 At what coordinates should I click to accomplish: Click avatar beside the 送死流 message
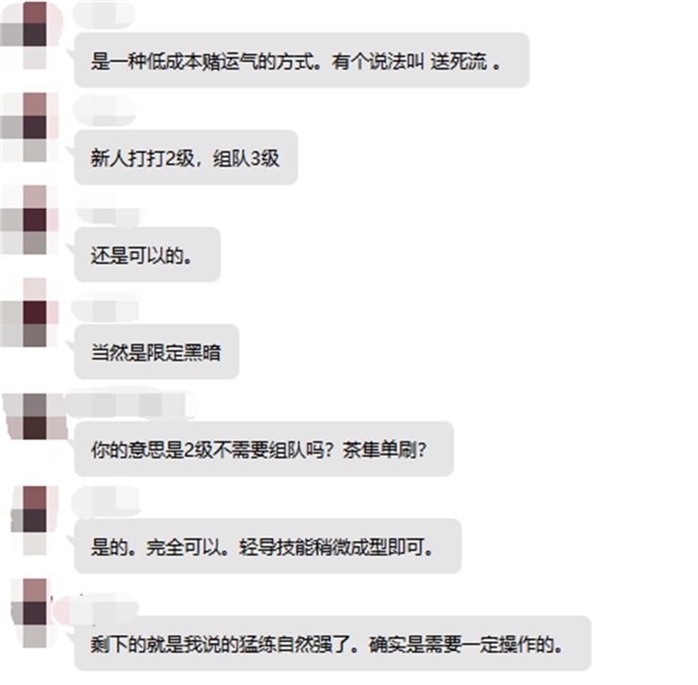coord(30,36)
